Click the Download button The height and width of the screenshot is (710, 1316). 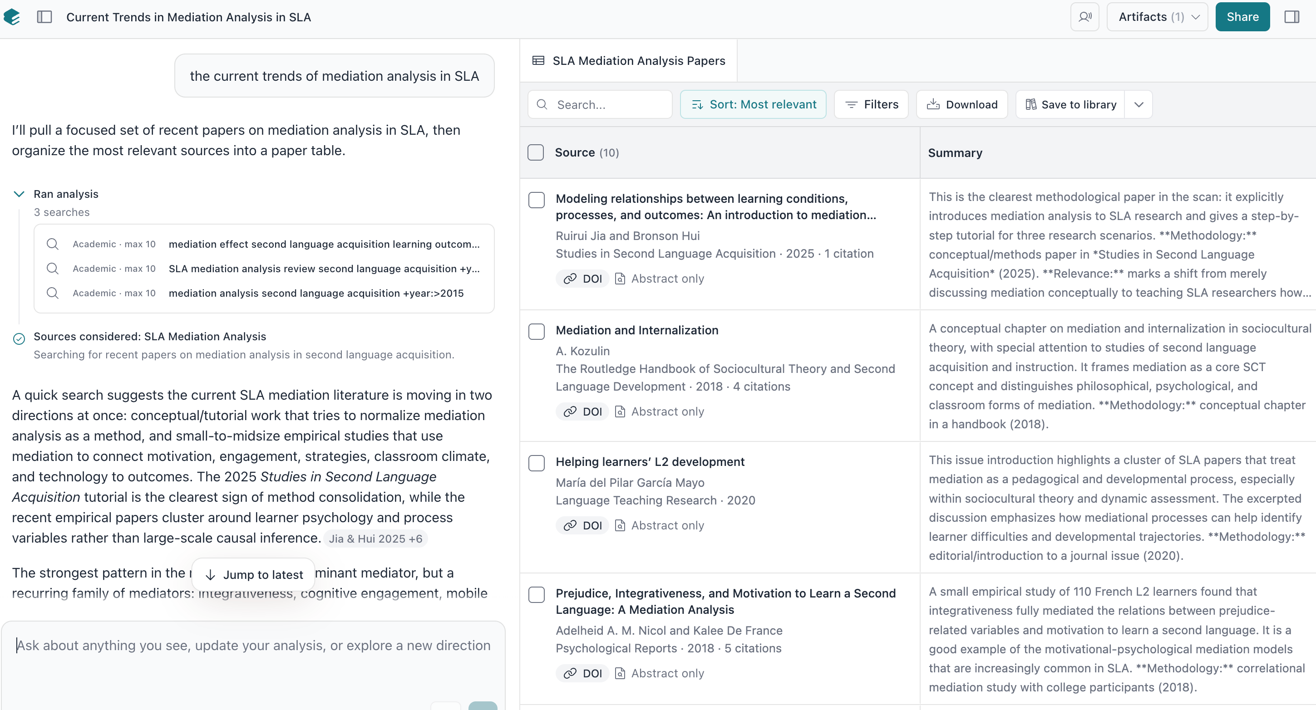coord(961,105)
